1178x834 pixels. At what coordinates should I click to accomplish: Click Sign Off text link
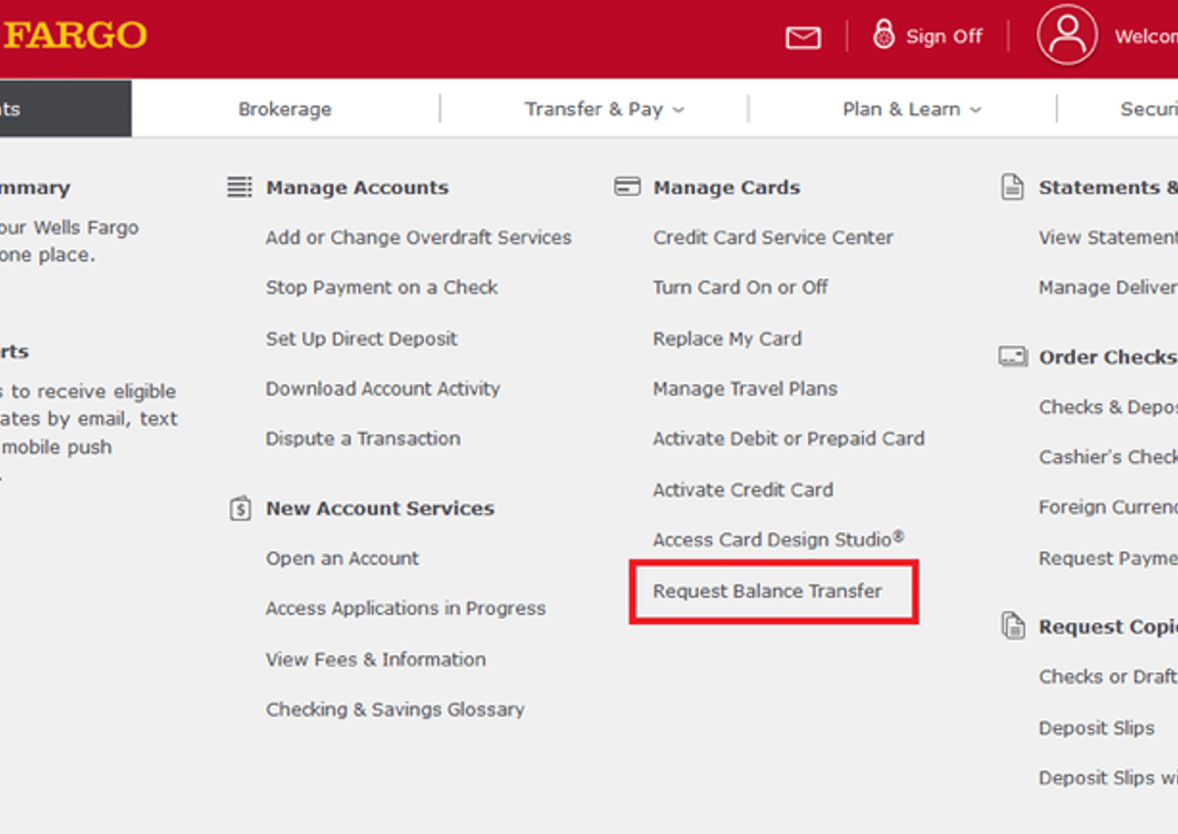coord(943,36)
